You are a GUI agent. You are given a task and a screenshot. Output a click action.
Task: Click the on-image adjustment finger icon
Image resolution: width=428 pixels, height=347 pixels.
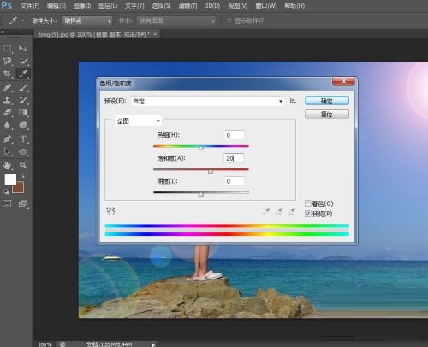coord(110,211)
